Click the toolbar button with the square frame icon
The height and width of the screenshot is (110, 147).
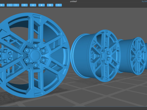point(50,5)
